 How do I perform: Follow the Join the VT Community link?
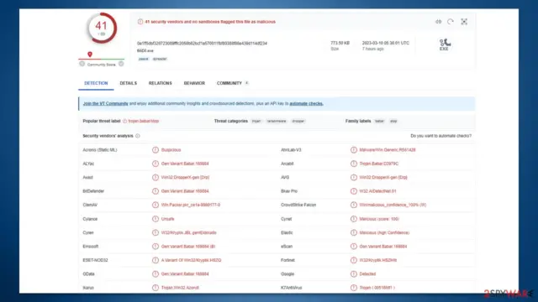point(106,103)
